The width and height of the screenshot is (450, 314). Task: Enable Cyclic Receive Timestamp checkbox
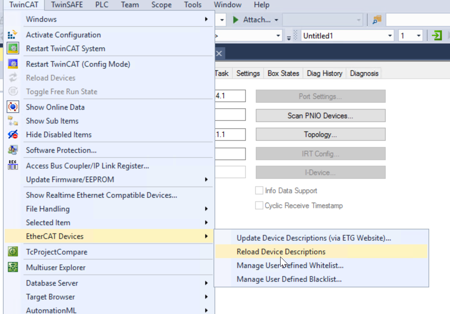(x=259, y=205)
